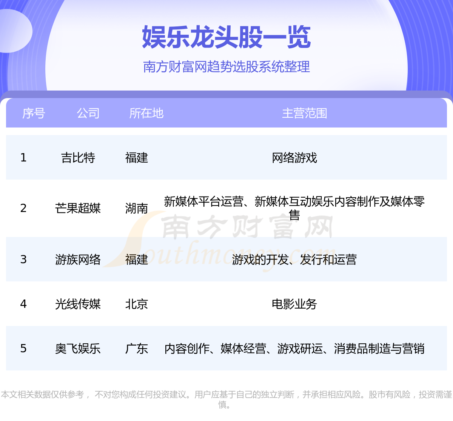
Task: Click the 网络游戏 business scope cell
Action: pyautogui.click(x=294, y=158)
